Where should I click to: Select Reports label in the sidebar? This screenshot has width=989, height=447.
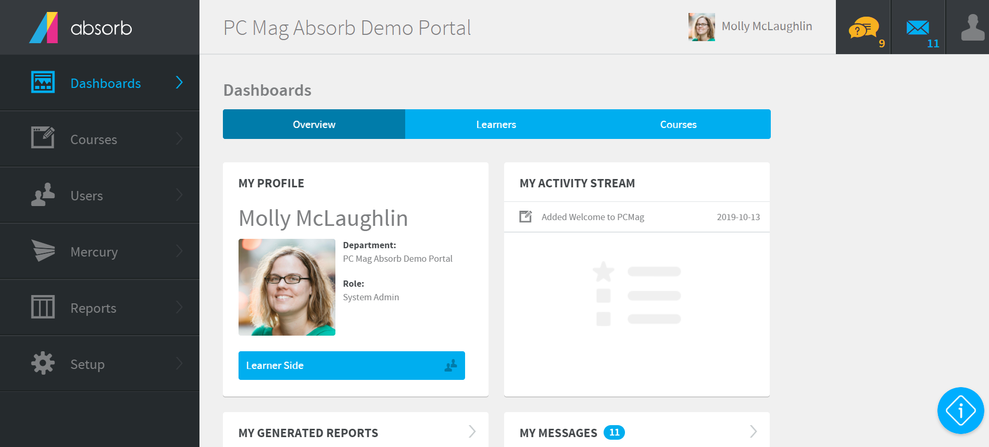93,309
